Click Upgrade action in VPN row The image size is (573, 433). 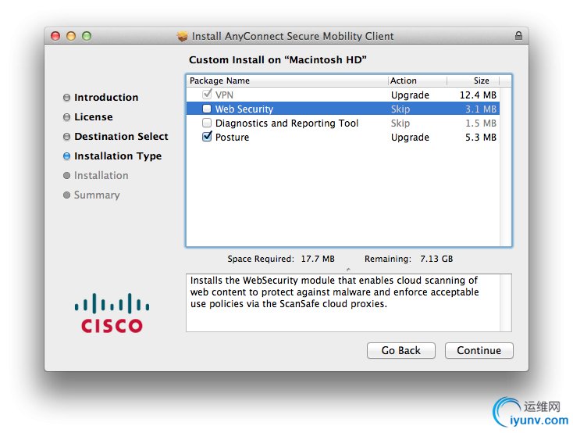point(410,95)
